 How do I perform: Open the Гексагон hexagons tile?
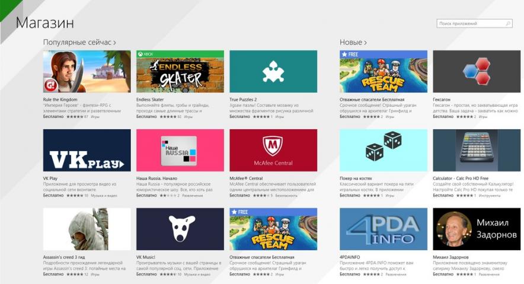click(x=477, y=72)
